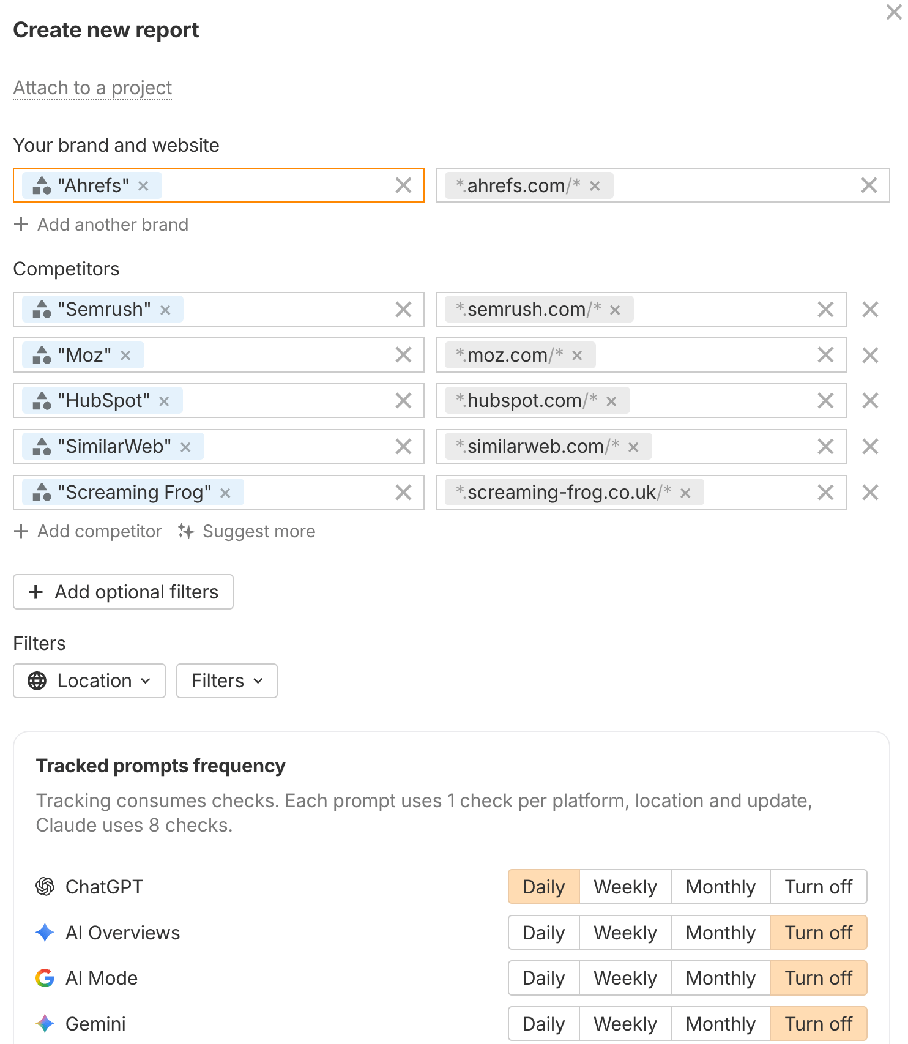908x1044 pixels.
Task: Set Gemini tracking to Weekly
Action: [x=625, y=1024]
